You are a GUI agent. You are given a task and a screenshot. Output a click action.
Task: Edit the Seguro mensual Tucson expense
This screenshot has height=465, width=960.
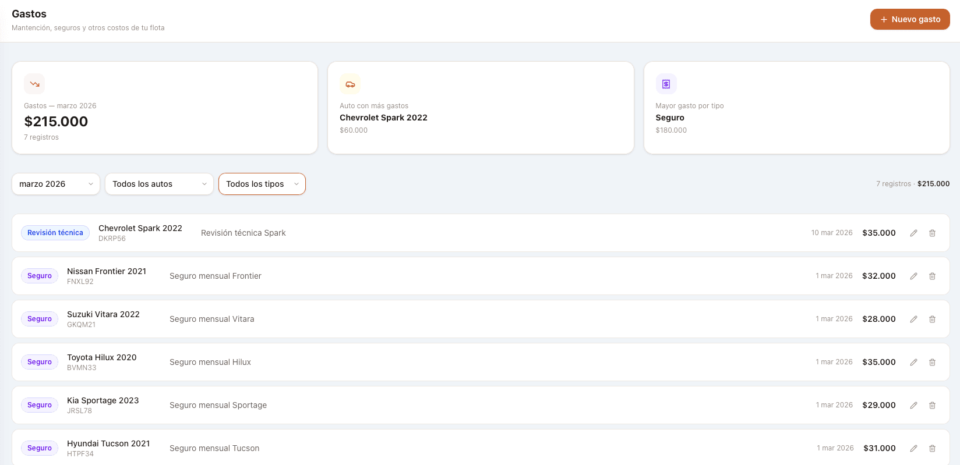[913, 448]
